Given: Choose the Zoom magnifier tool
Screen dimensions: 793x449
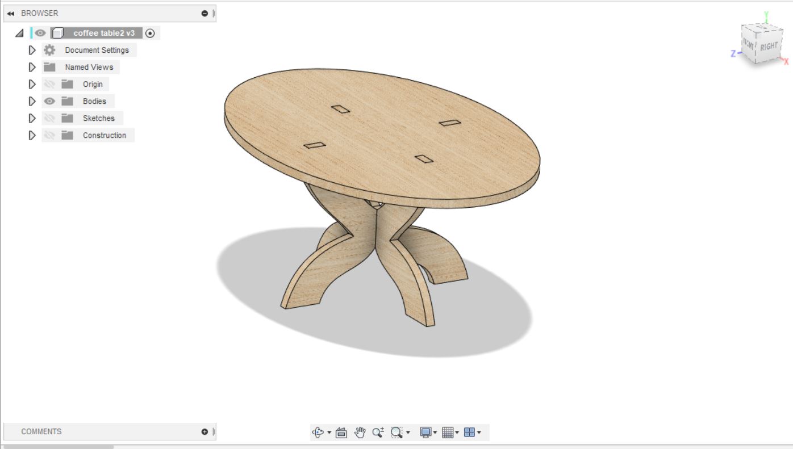Looking at the screenshot, I should (x=378, y=433).
